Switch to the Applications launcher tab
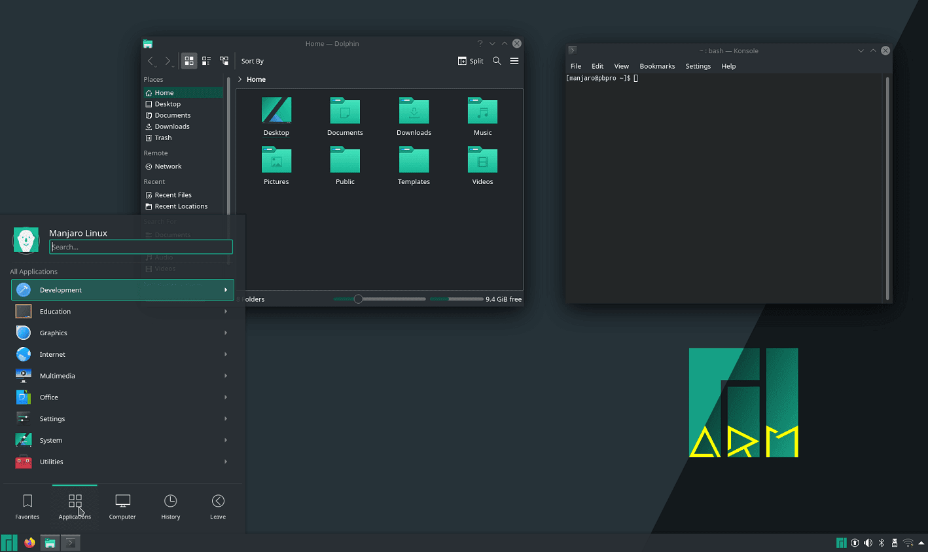Image resolution: width=928 pixels, height=552 pixels. 75,507
